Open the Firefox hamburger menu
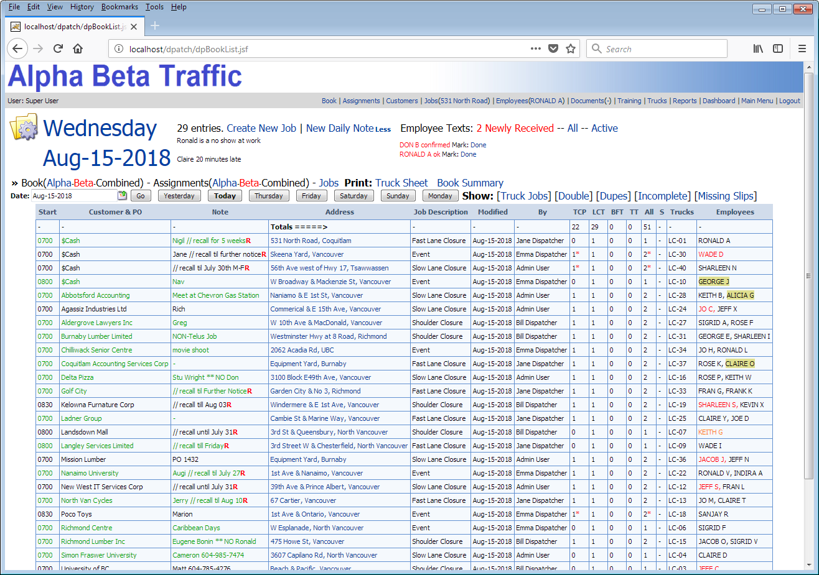Screen dimensions: 819x575 (802, 48)
